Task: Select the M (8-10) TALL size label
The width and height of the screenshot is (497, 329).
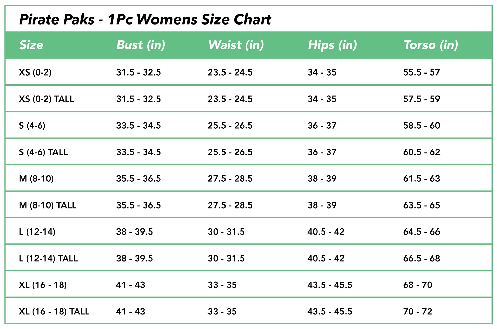Action: [x=48, y=205]
